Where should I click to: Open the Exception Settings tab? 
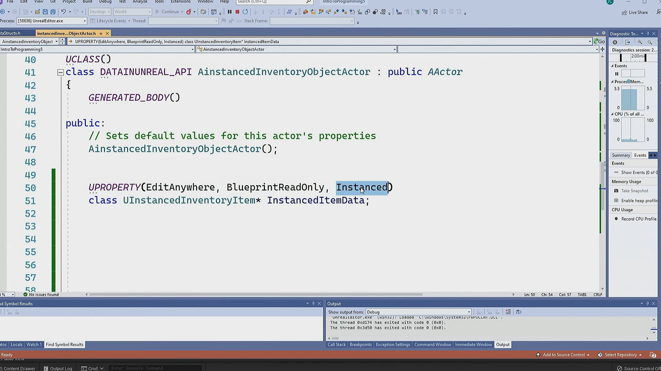pos(393,345)
